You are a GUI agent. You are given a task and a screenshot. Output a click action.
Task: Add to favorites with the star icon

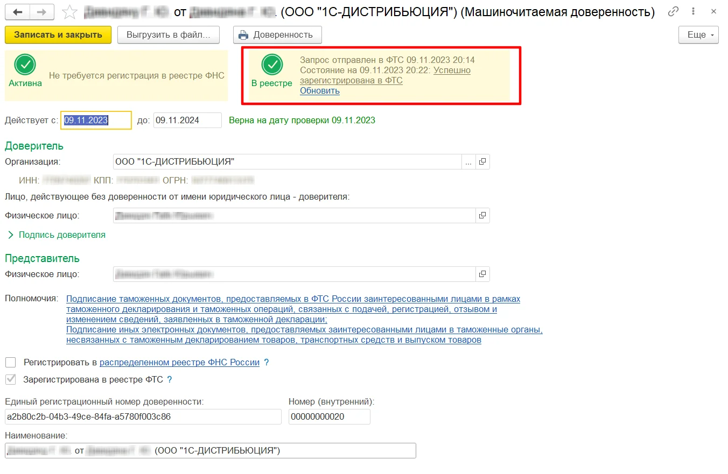point(70,12)
